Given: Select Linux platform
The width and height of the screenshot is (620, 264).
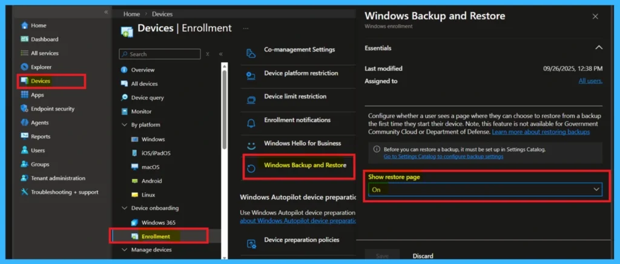Looking at the screenshot, I should point(148,195).
